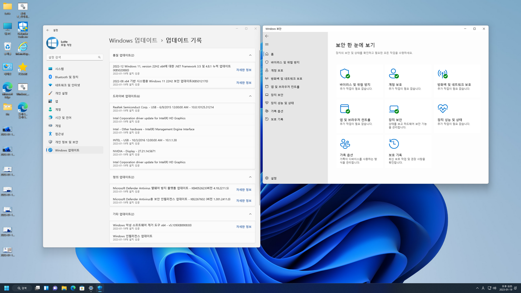Select 시스템 in settings sidebar
The height and width of the screenshot is (293, 521).
click(x=75, y=69)
